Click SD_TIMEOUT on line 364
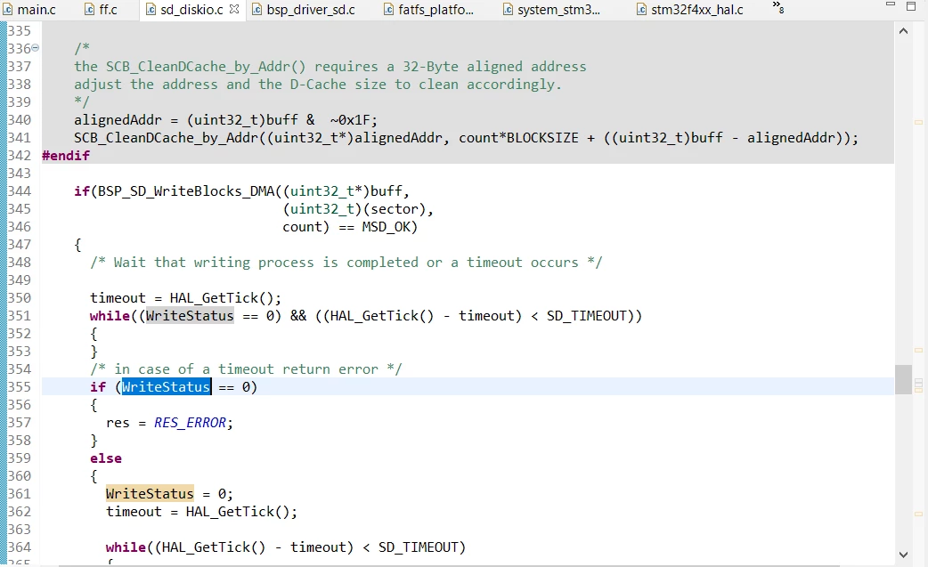 coord(418,547)
